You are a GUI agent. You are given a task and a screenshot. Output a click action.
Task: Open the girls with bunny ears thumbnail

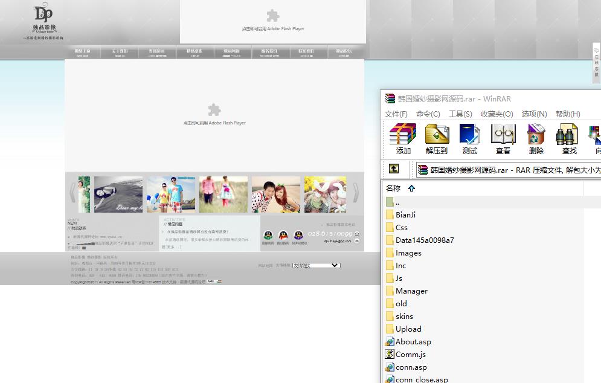[325, 195]
